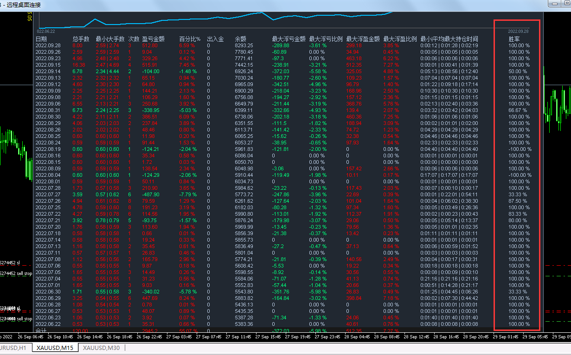Click the balance value 8293.25
Viewport: 571px width, 355px height.
[244, 45]
